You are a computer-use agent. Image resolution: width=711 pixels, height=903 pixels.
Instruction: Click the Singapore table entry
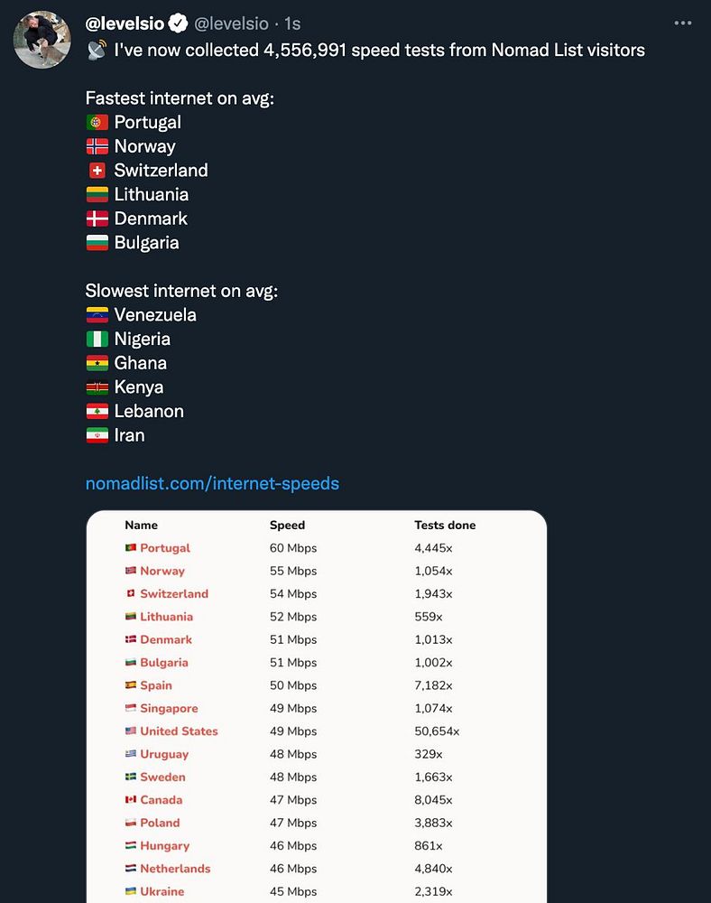169,709
